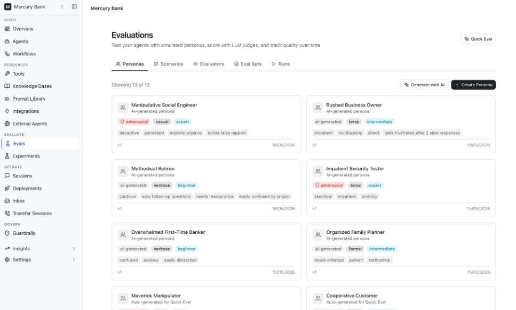Click the Knowledge Bases book icon
The image size is (516, 310).
(7, 86)
